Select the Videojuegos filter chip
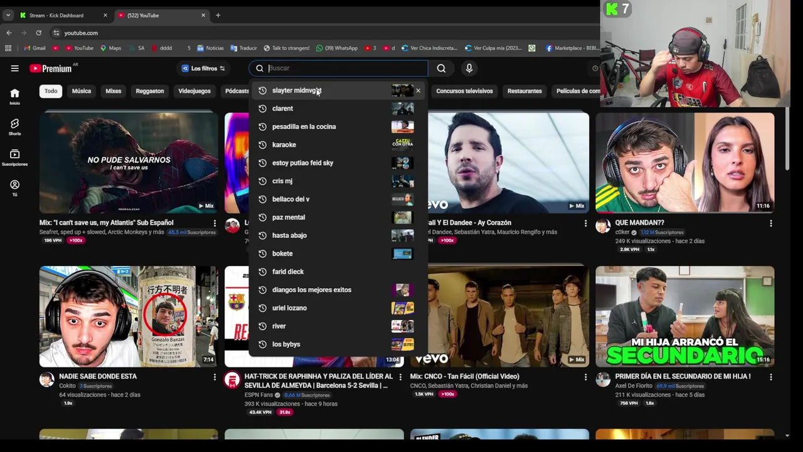The width and height of the screenshot is (803, 452). coord(194,91)
